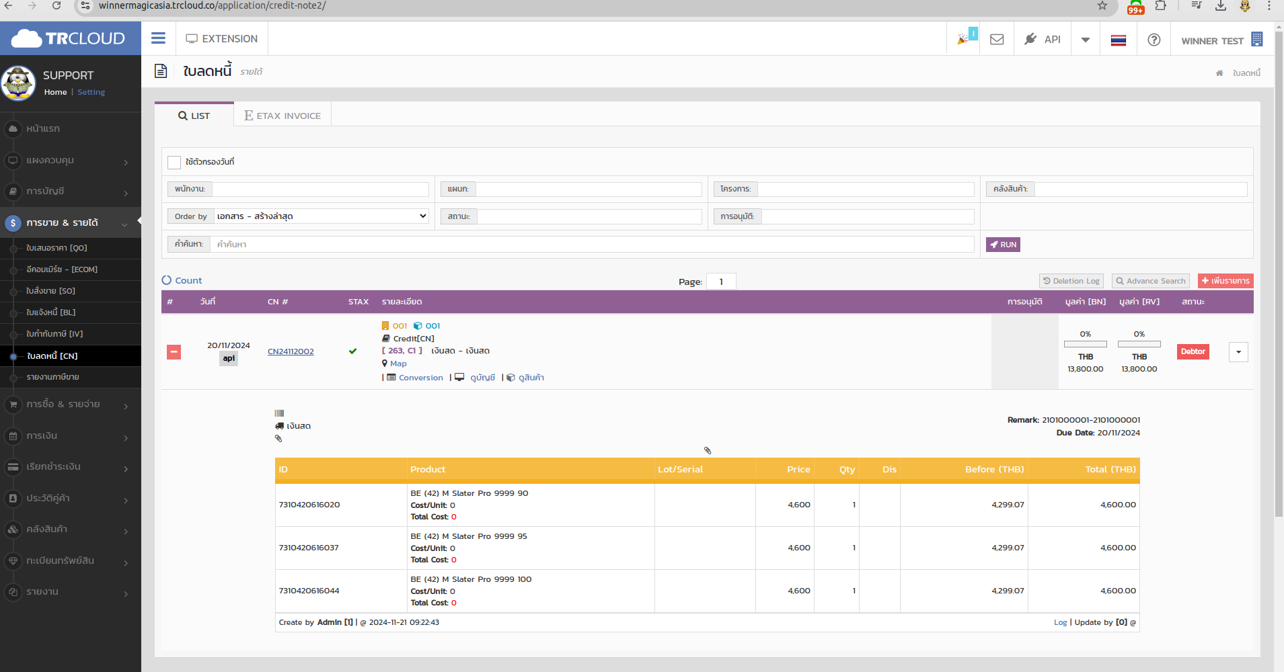Open the API plug menu
1284x672 pixels.
pos(1043,39)
